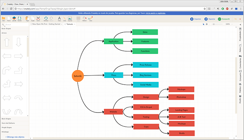244x140 pixels.
Task: Expand Stars And Balloons category
Action: [15, 123]
